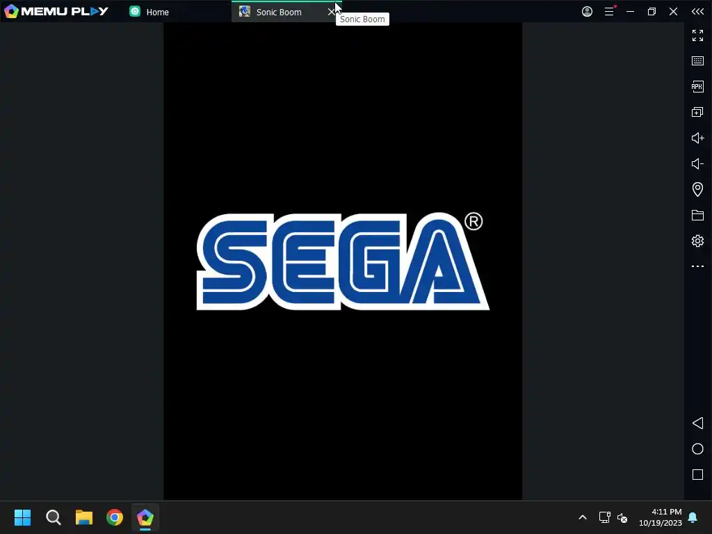Open the MEmu hamburger menu
Image resolution: width=712 pixels, height=534 pixels.
609,11
